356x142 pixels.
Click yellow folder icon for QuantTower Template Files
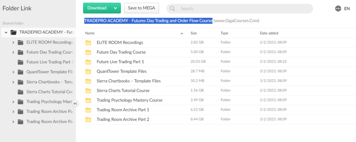88,72
